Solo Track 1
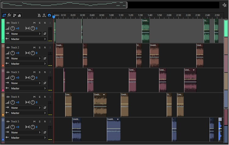This screenshot has width=229, height=145. pos(40,23)
